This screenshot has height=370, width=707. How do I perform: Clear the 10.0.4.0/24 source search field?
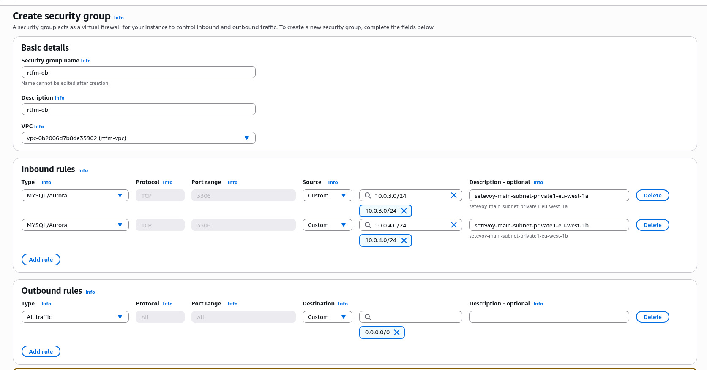coord(453,225)
